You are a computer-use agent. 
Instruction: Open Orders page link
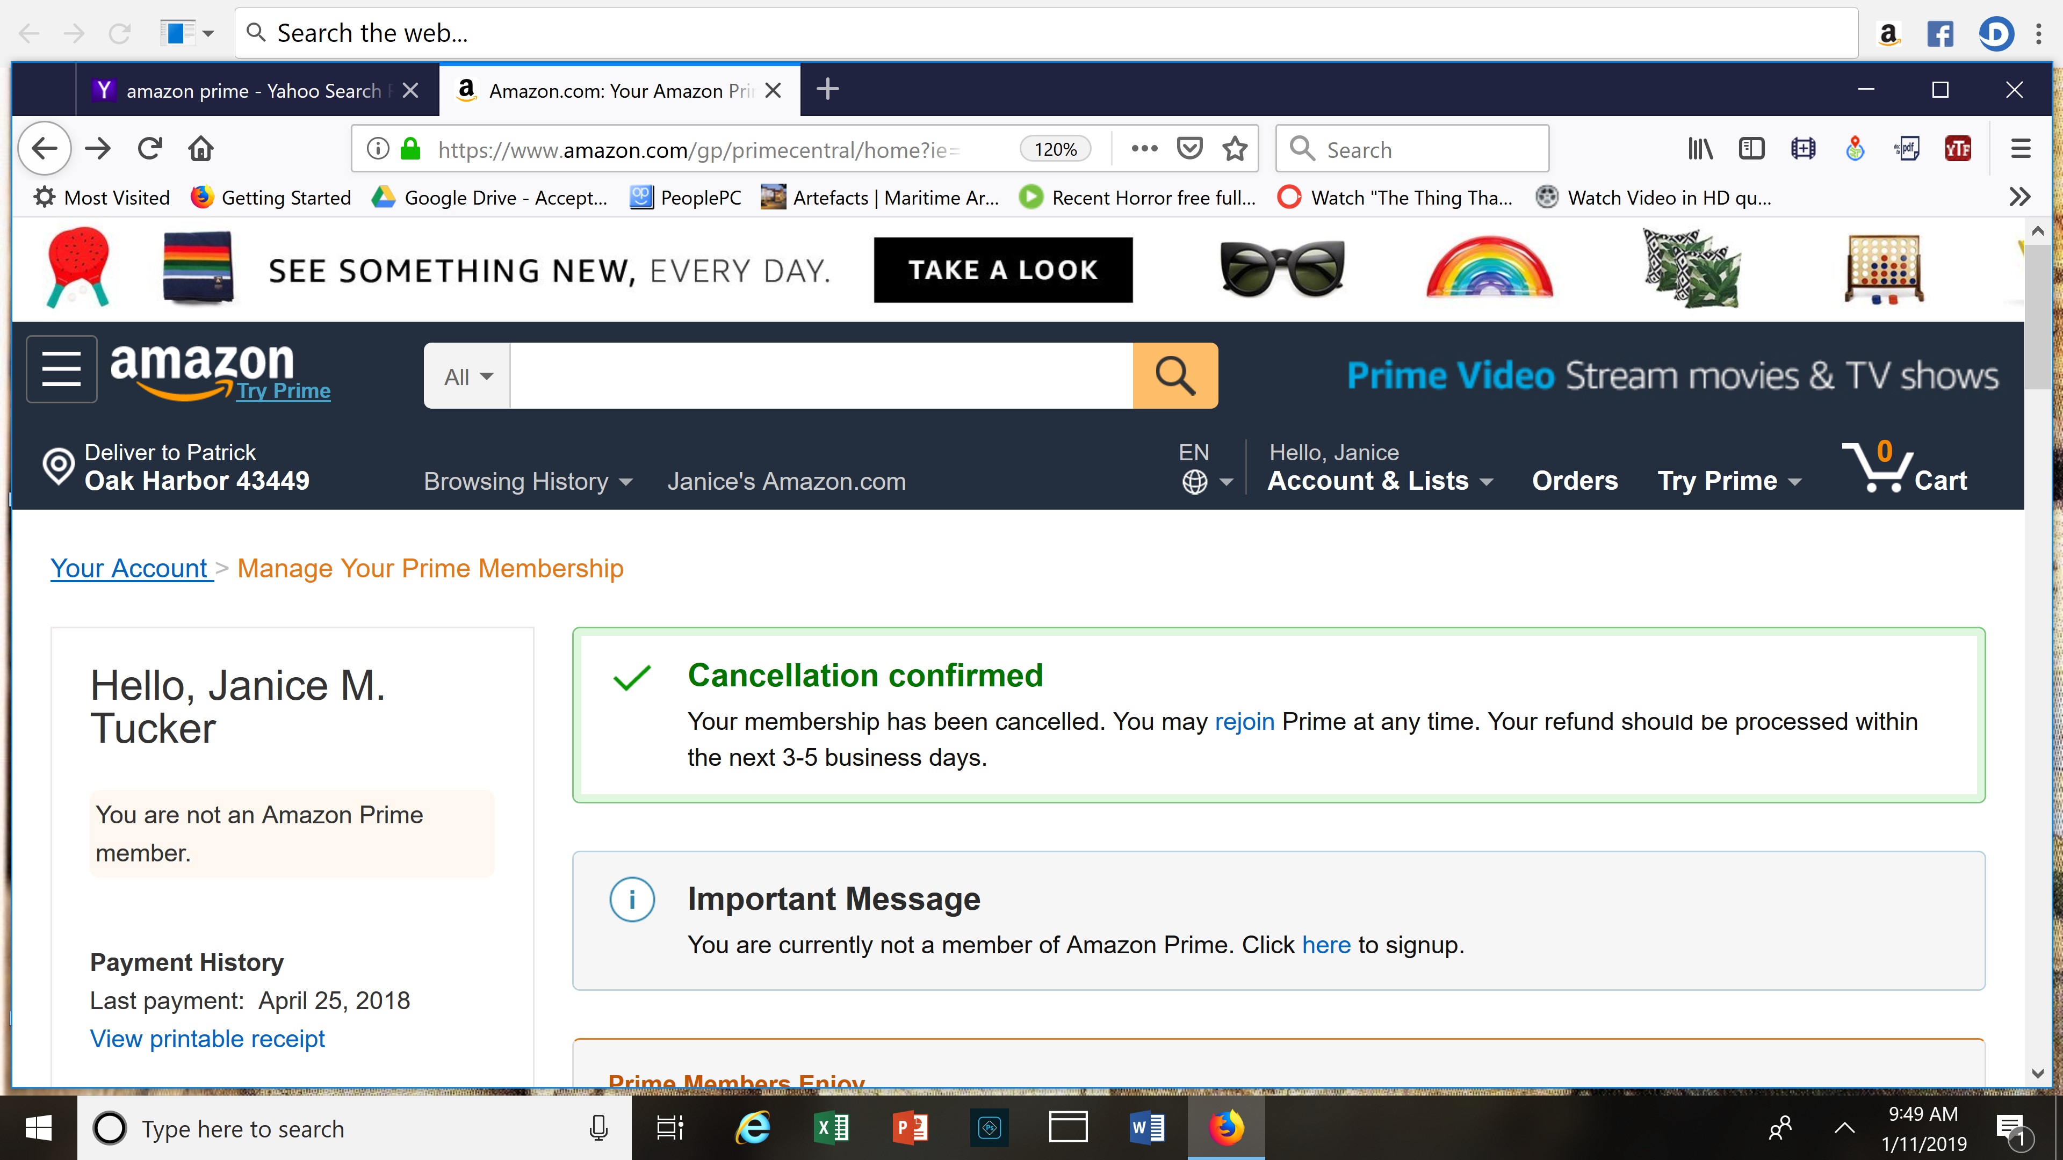click(x=1575, y=480)
